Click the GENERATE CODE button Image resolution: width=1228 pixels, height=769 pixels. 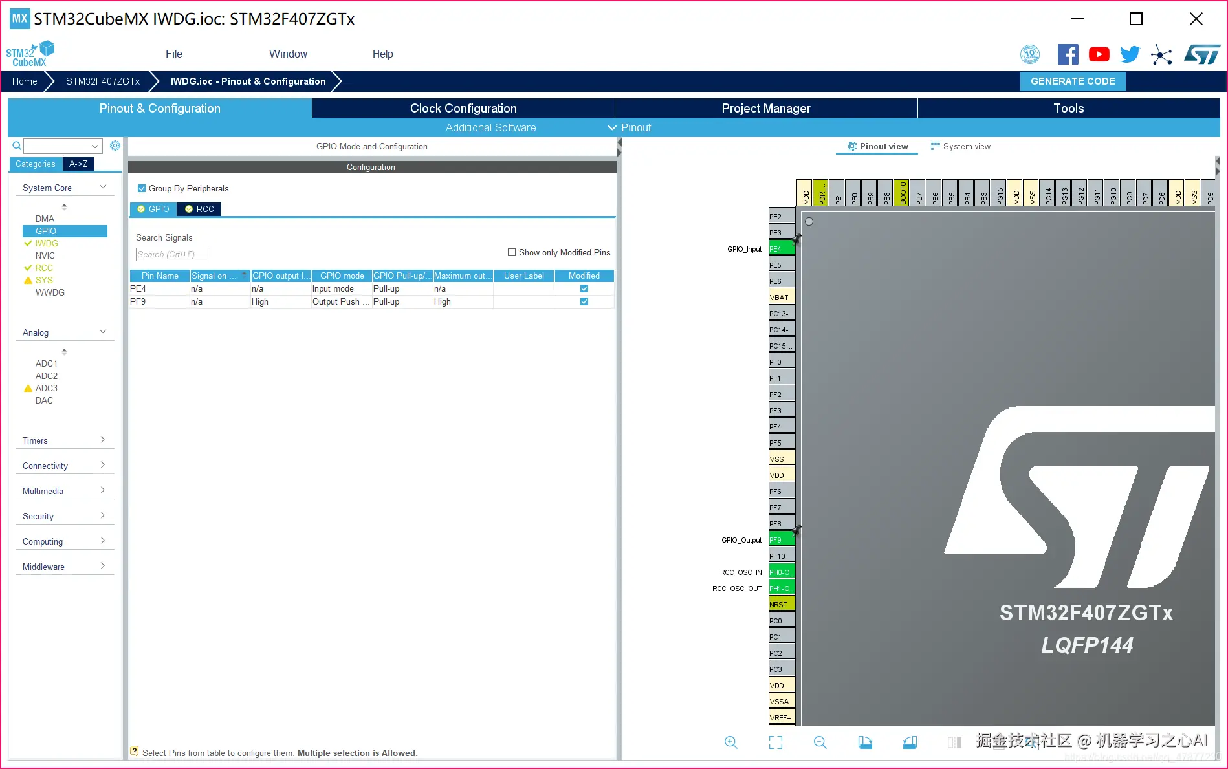(x=1073, y=81)
